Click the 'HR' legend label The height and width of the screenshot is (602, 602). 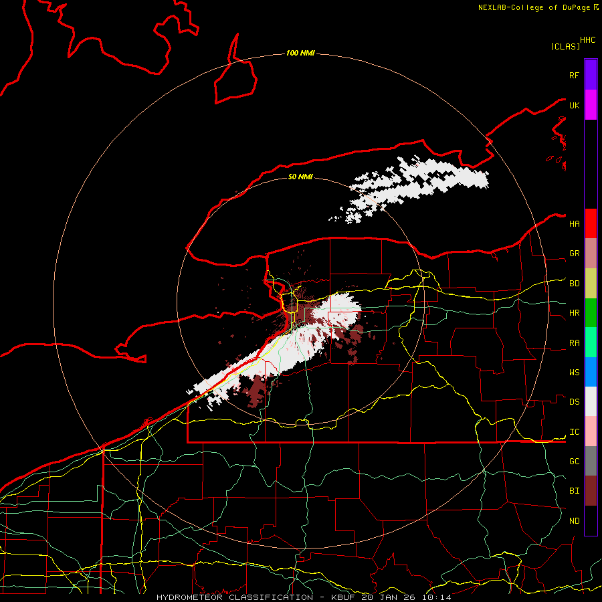pos(574,313)
